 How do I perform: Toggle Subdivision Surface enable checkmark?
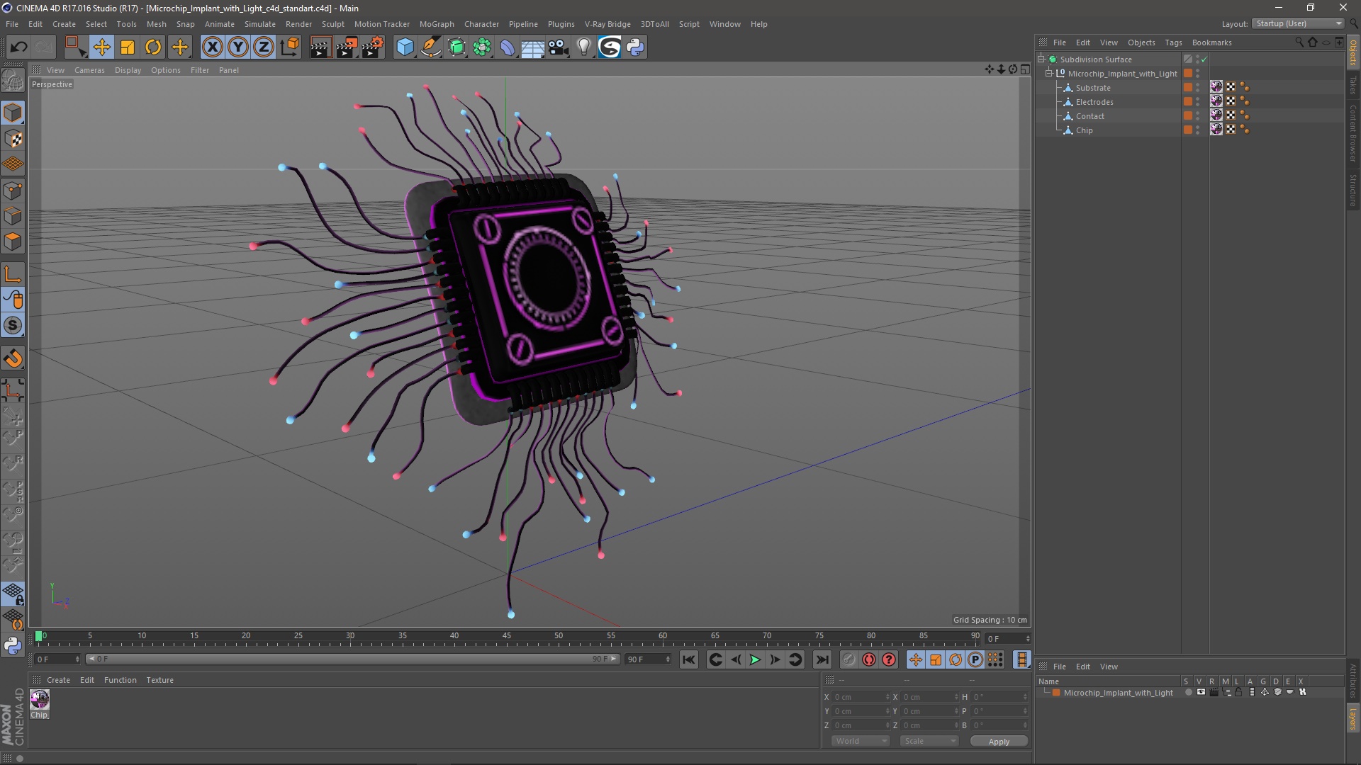[x=1204, y=59]
